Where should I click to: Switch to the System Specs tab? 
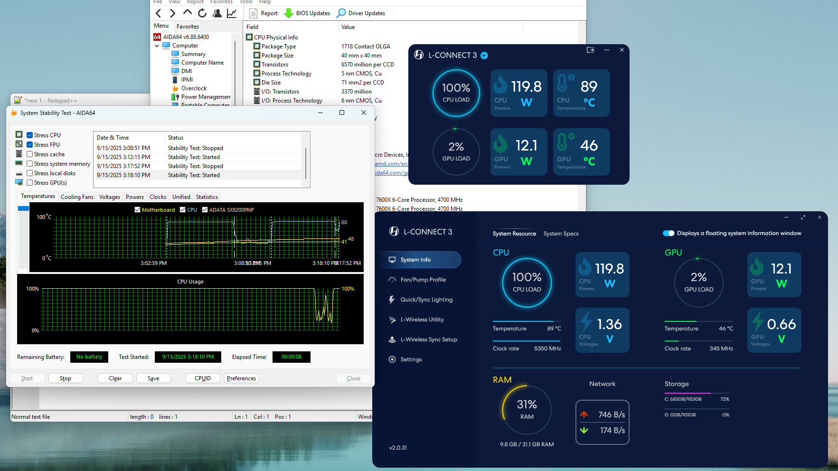[x=561, y=234]
